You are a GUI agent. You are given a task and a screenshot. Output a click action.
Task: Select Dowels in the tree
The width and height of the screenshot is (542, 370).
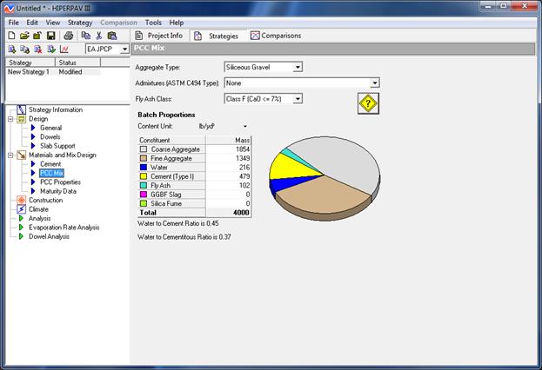tap(50, 136)
